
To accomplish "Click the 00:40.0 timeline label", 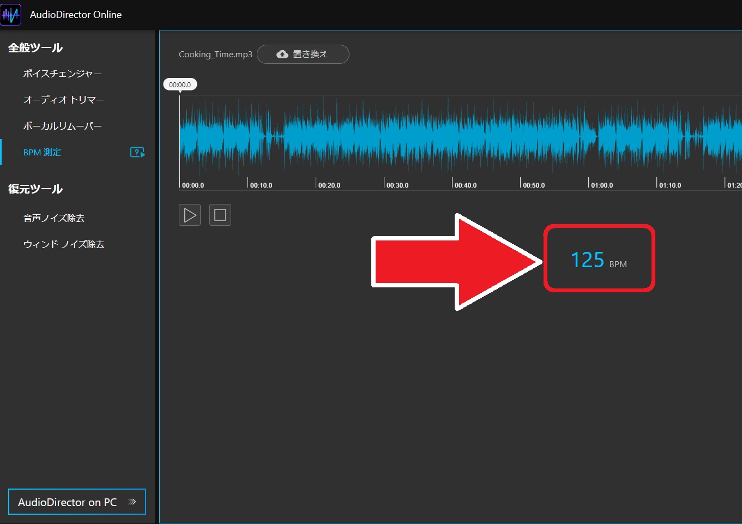I will [x=466, y=185].
